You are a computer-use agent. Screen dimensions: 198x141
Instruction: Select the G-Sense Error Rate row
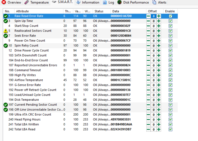click(x=90, y=85)
